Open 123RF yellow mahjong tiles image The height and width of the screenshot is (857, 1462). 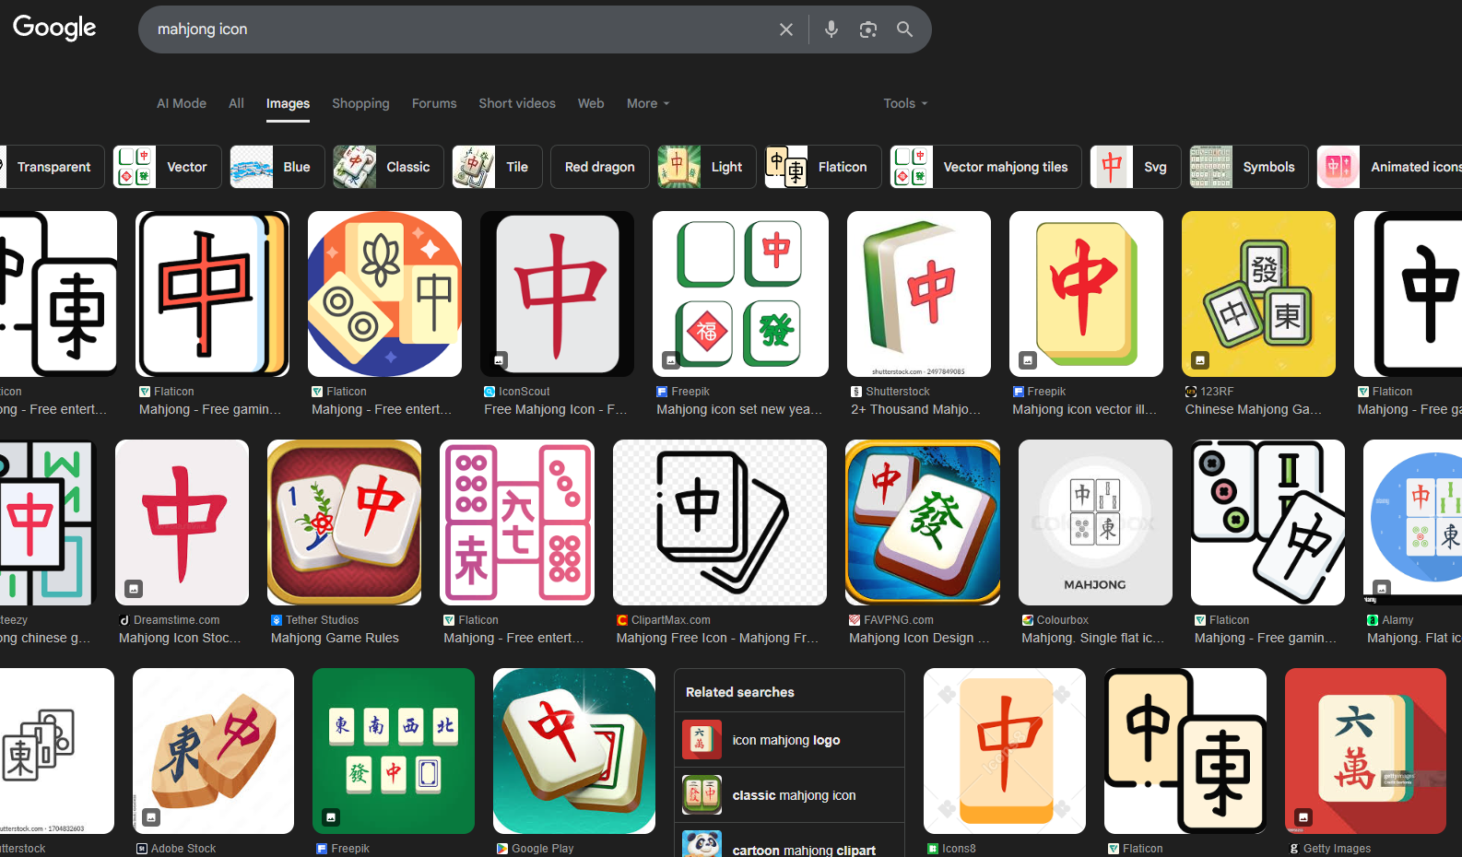1258,294
